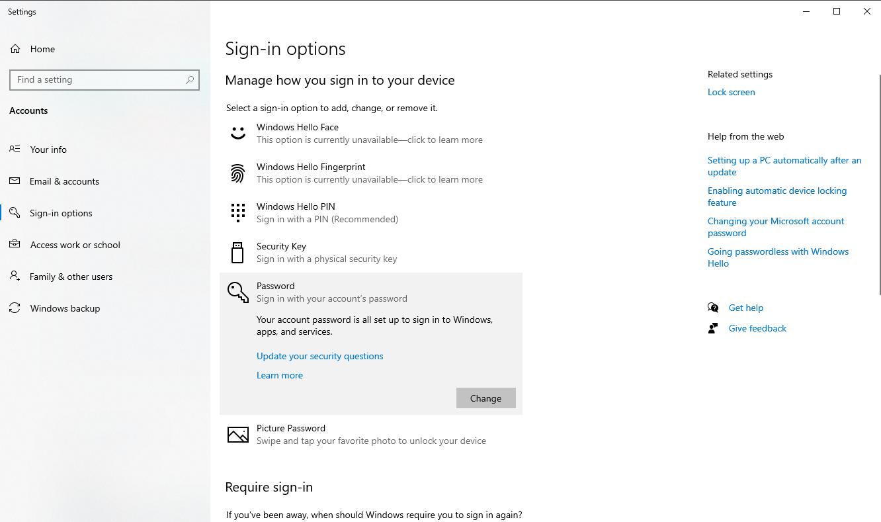Click the Picture Password image icon
The width and height of the screenshot is (881, 522).
point(238,434)
